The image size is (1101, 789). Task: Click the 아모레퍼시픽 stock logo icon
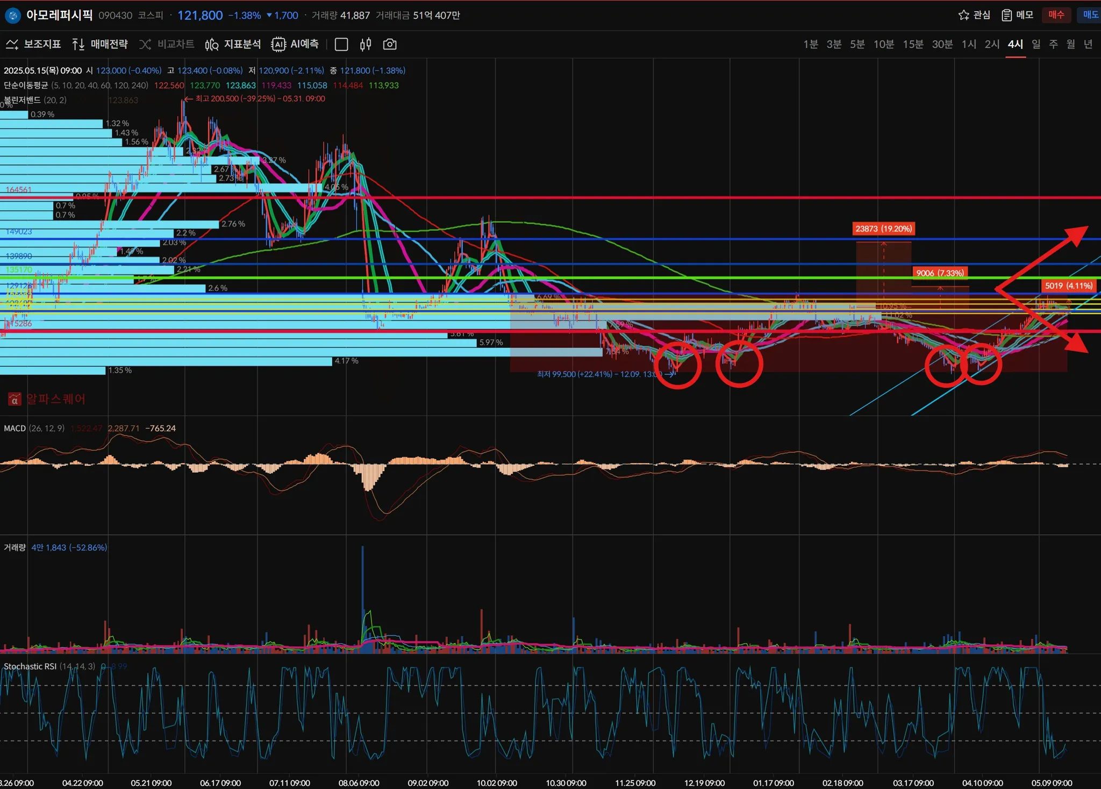(x=12, y=15)
